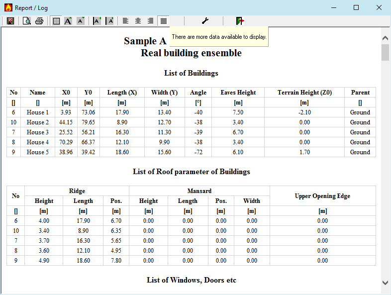391x295 pixels.
Task: Click terrain height value -2.10
Action: (x=304, y=112)
